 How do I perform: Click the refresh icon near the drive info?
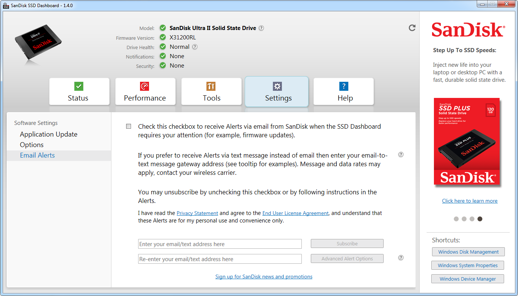(412, 28)
